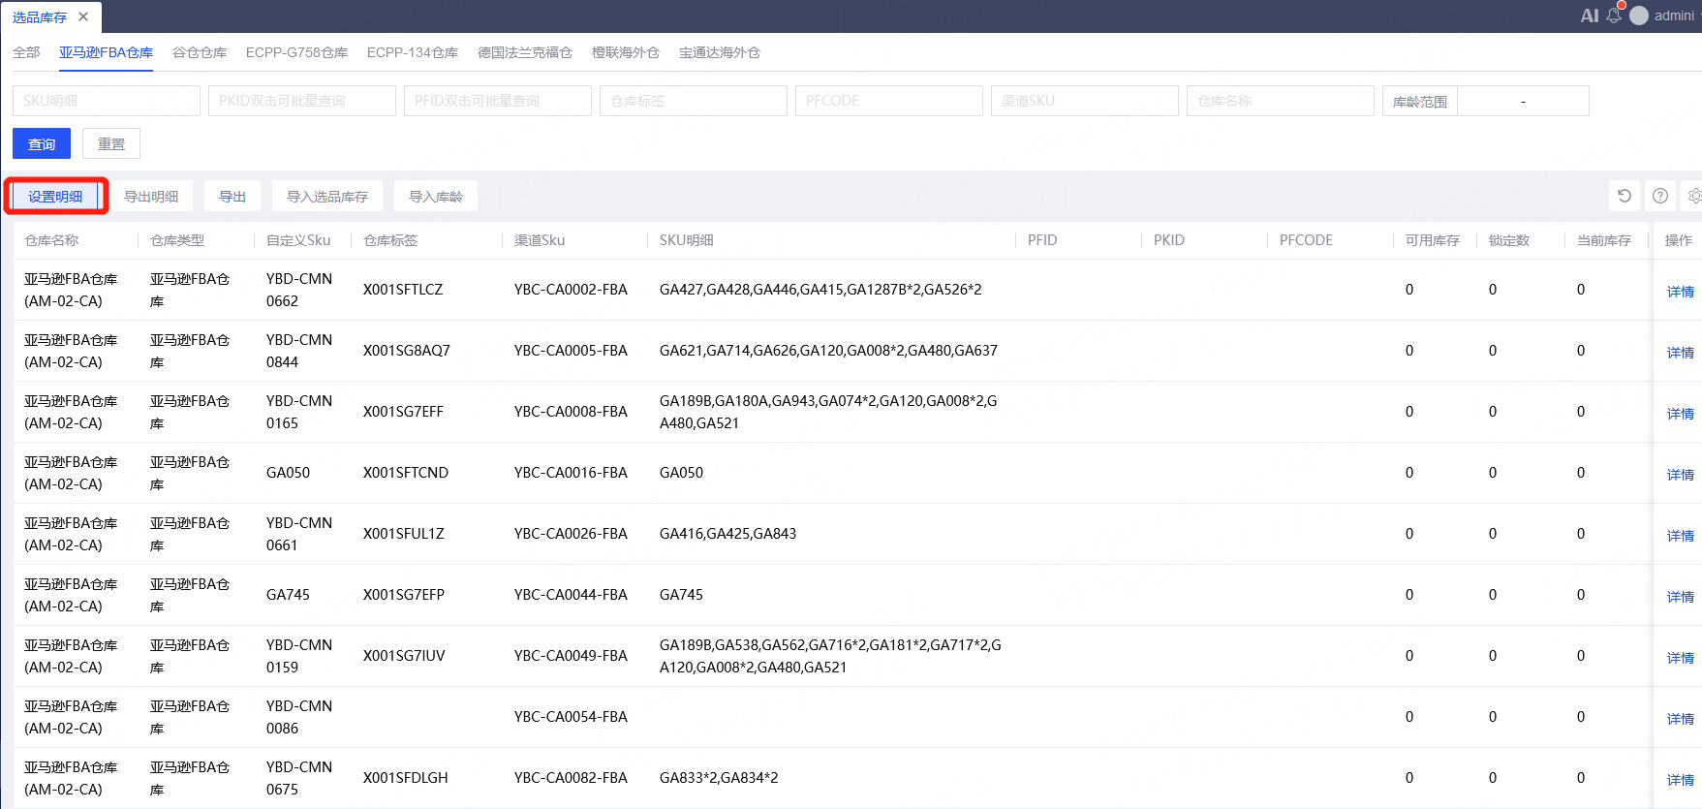
Task: Open the ECPP-G758仓库 tab
Action: coord(296,52)
